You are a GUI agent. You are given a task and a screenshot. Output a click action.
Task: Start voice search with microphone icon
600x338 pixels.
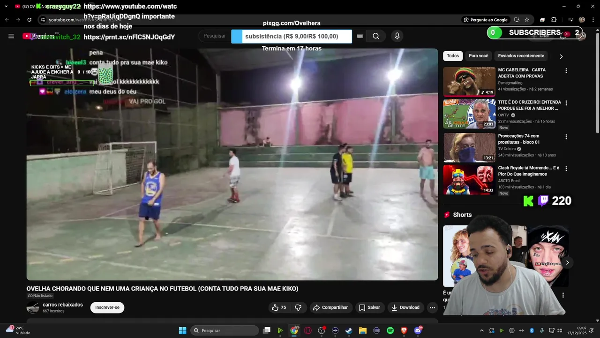pyautogui.click(x=397, y=36)
